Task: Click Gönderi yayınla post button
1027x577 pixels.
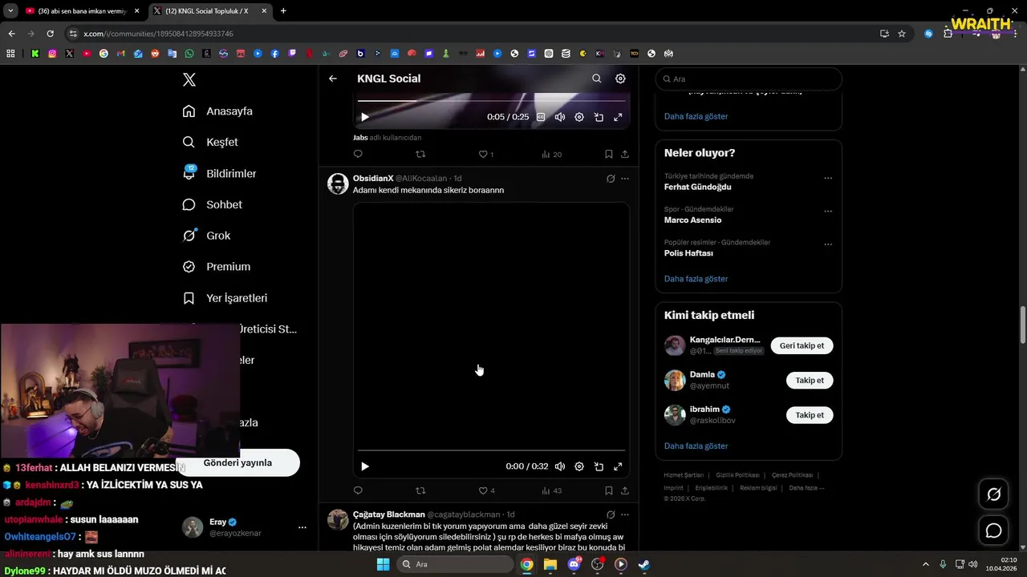Action: click(x=237, y=463)
